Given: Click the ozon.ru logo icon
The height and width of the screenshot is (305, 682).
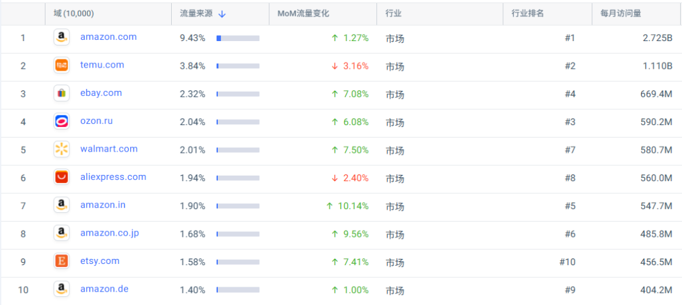Looking at the screenshot, I should click(61, 121).
